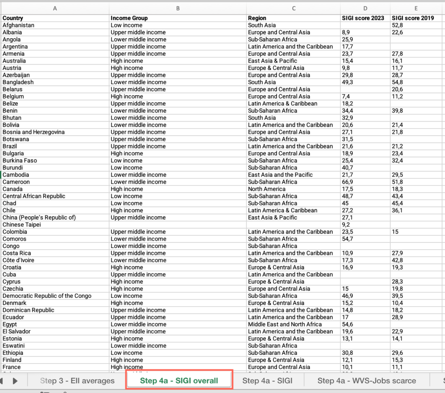Click the SIGI score 2019 header cell
This screenshot has width=445, height=393.
tap(416, 18)
